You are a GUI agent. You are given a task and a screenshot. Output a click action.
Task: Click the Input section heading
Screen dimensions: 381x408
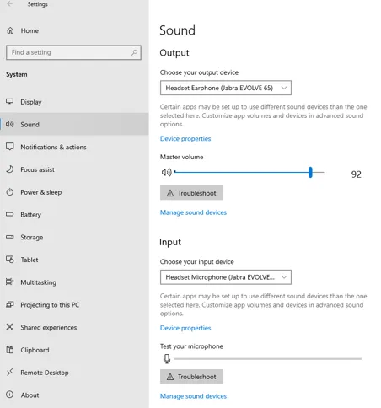coord(170,242)
